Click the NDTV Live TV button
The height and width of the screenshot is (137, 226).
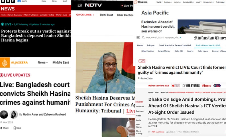[127, 6]
